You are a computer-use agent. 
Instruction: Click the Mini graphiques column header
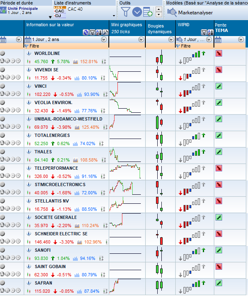click(x=126, y=28)
